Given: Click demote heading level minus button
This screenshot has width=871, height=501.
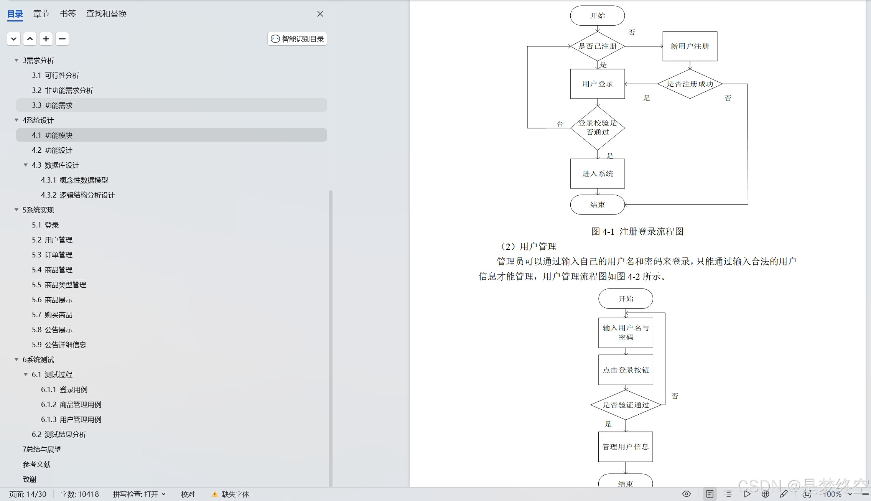Looking at the screenshot, I should click(x=62, y=39).
